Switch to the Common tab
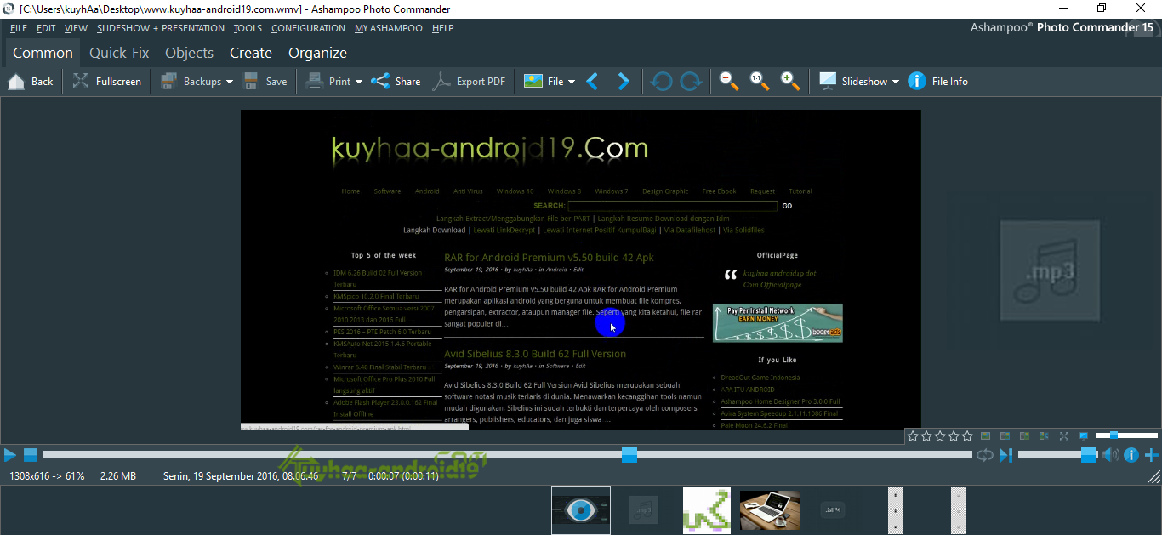 tap(43, 53)
